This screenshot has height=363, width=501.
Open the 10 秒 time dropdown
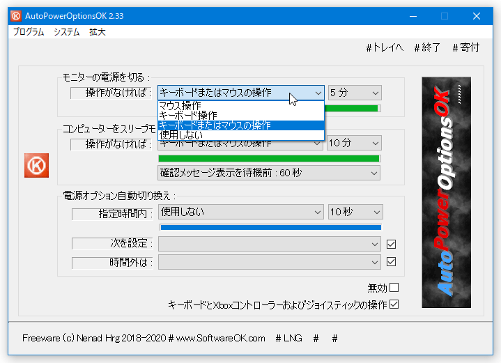pyautogui.click(x=355, y=212)
